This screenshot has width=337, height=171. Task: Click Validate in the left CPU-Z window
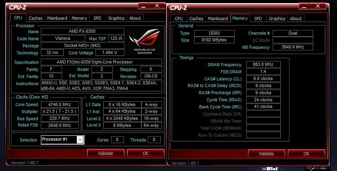point(106,153)
